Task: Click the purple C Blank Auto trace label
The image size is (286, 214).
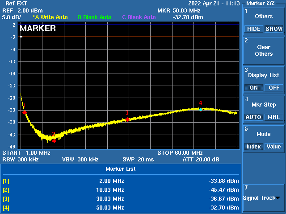Action: pyautogui.click(x=139, y=17)
